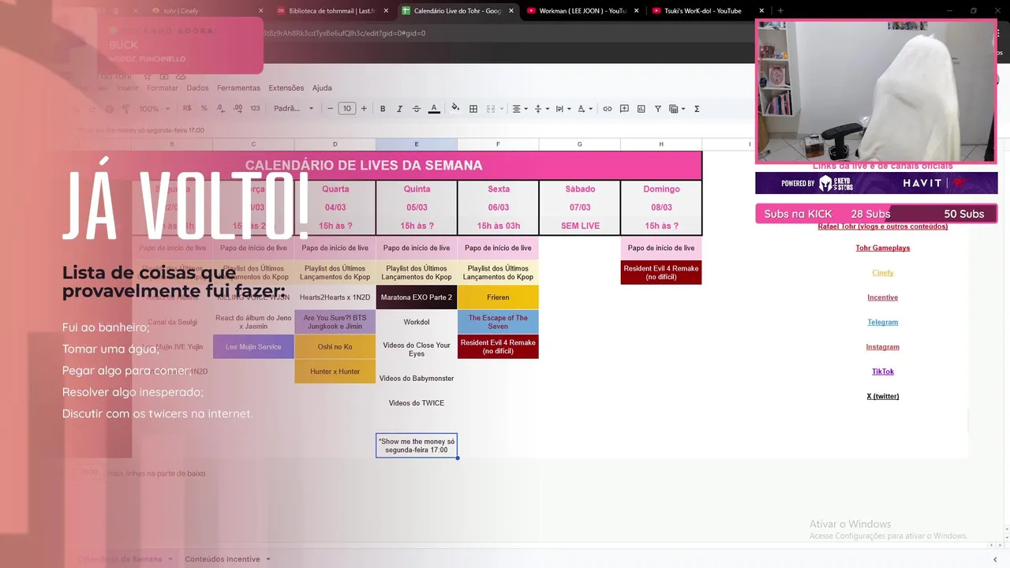
Task: Click the insert comment icon
Action: (x=624, y=109)
